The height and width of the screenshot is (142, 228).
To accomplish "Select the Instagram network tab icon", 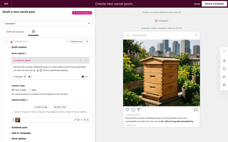I will [33, 32].
